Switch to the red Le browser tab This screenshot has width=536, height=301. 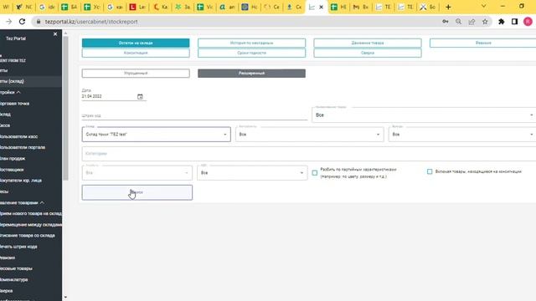[x=137, y=7]
